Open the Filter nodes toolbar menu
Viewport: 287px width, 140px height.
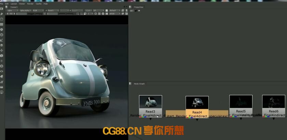point(2,35)
